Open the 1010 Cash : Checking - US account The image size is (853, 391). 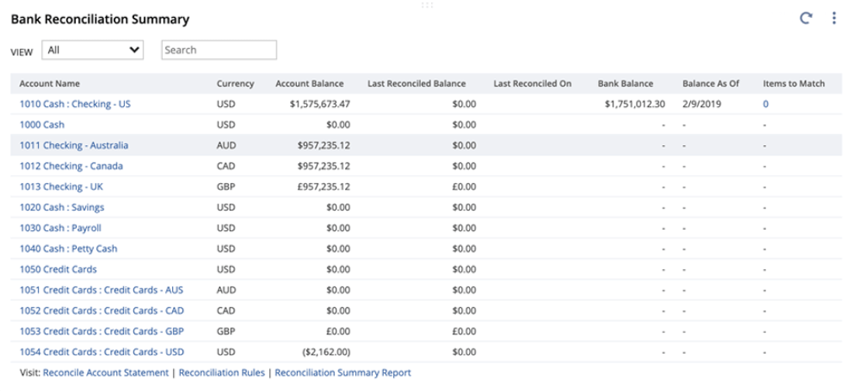(x=75, y=103)
